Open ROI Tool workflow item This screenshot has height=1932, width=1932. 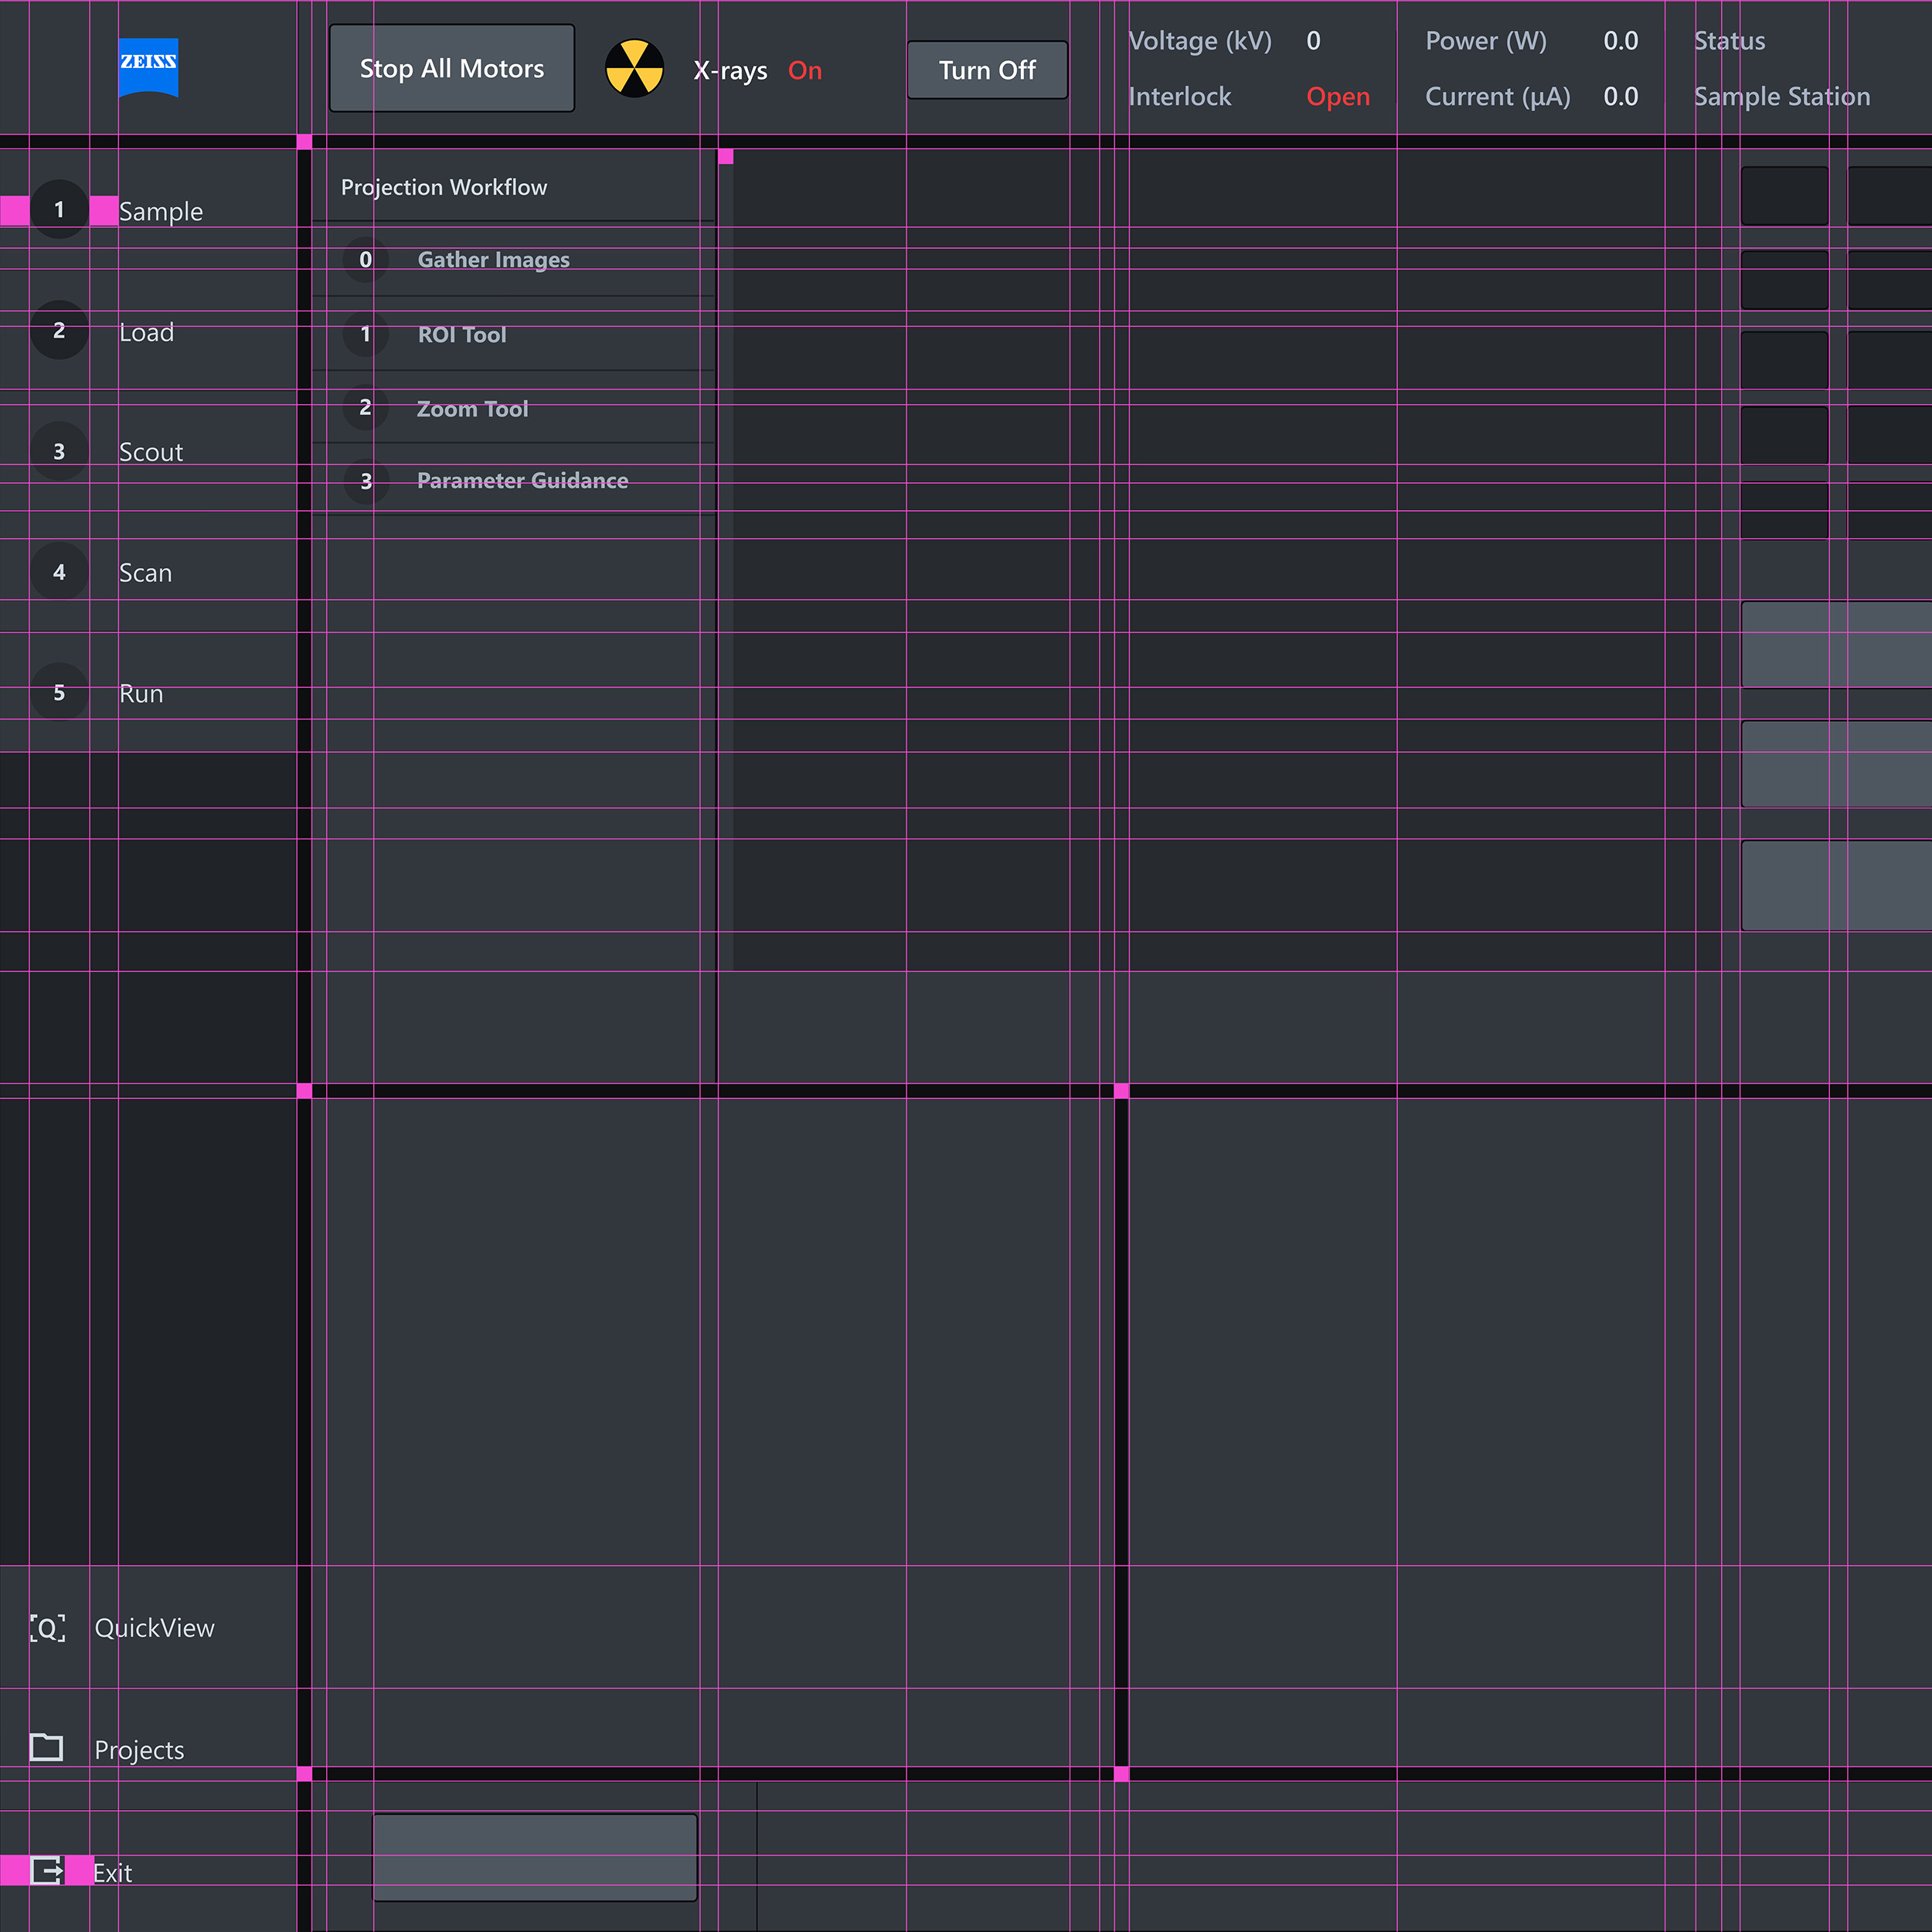[461, 335]
